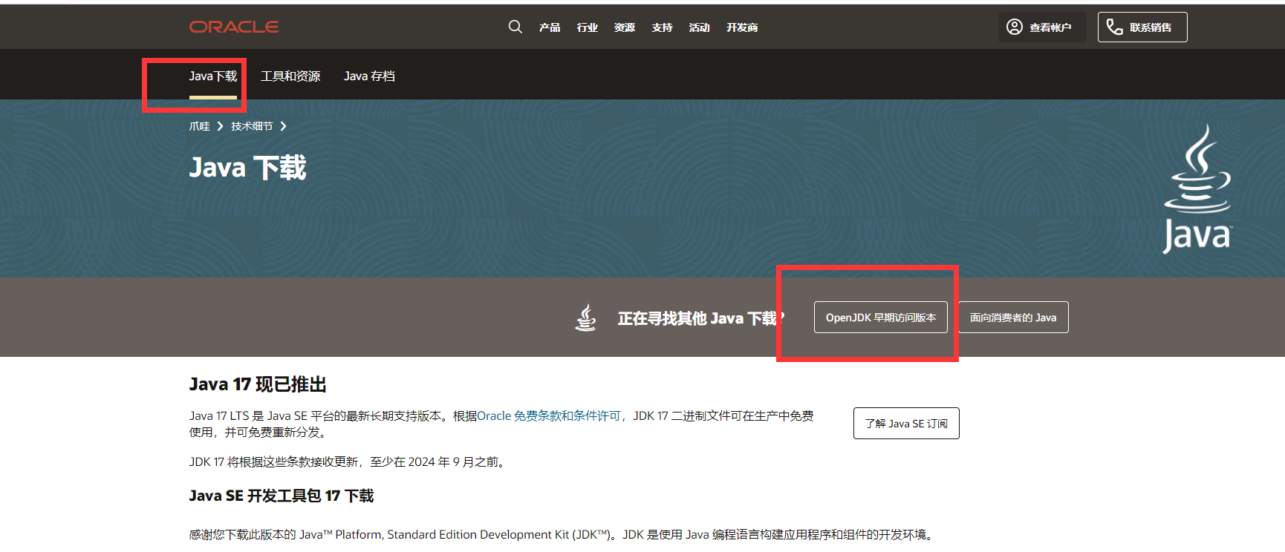Screen dimensions: 1285x552
Task: Click the Oracle logo
Action: tap(234, 27)
